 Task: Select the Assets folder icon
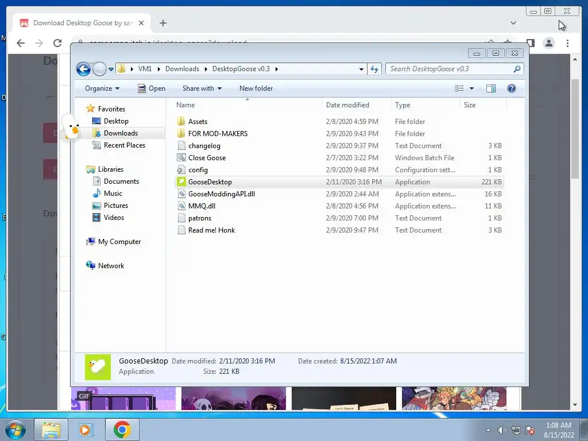(x=181, y=122)
